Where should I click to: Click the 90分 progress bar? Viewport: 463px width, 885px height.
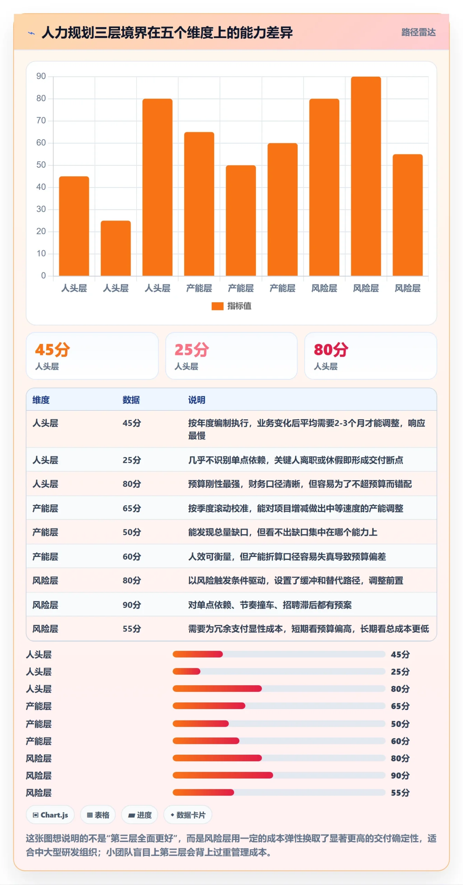(x=279, y=775)
